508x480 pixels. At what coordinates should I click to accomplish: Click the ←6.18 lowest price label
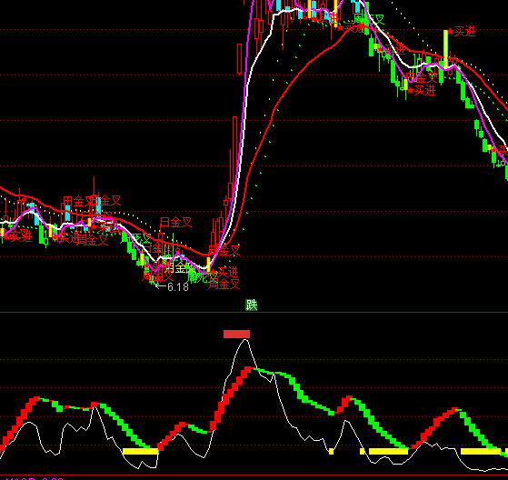pos(172,287)
